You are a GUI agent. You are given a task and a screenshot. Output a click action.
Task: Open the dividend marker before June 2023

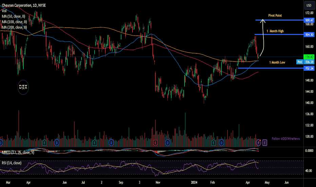click(x=57, y=143)
